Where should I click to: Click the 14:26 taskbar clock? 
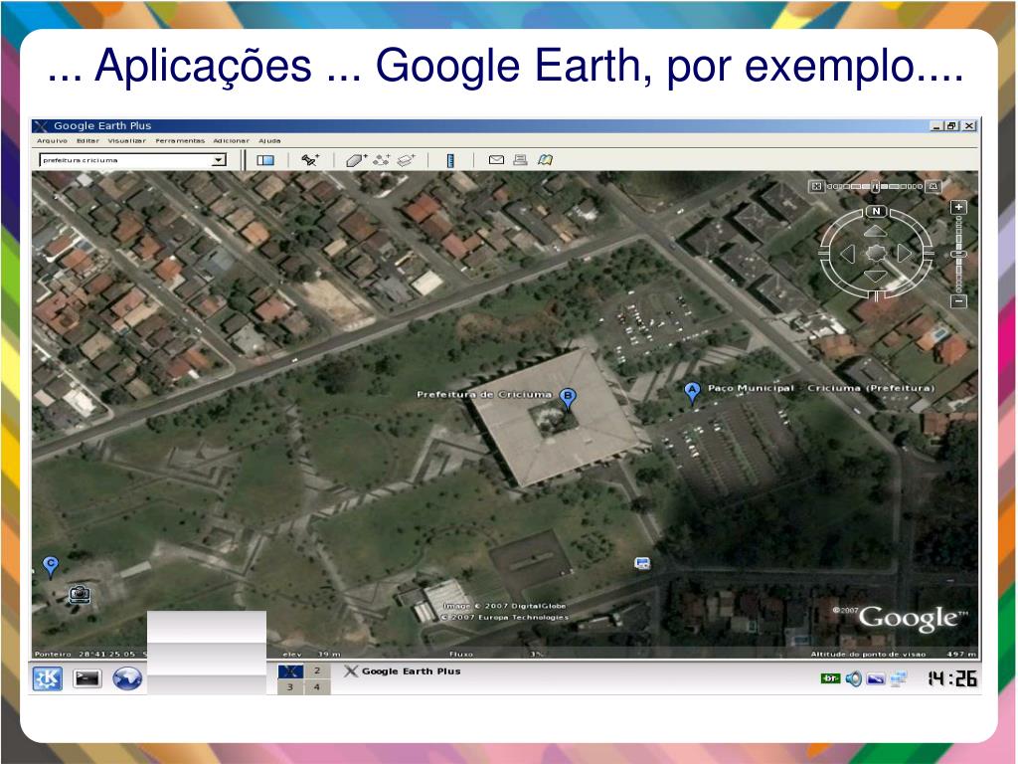coord(952,678)
